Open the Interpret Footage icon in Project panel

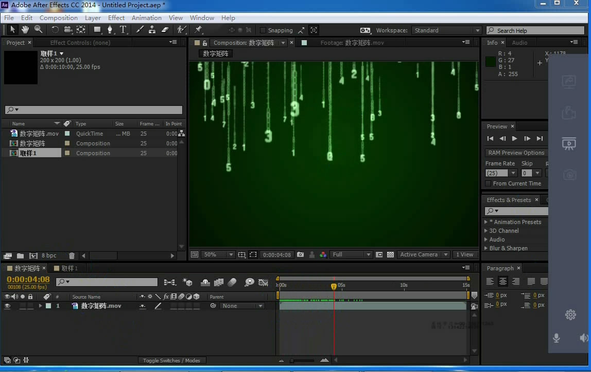coord(8,256)
